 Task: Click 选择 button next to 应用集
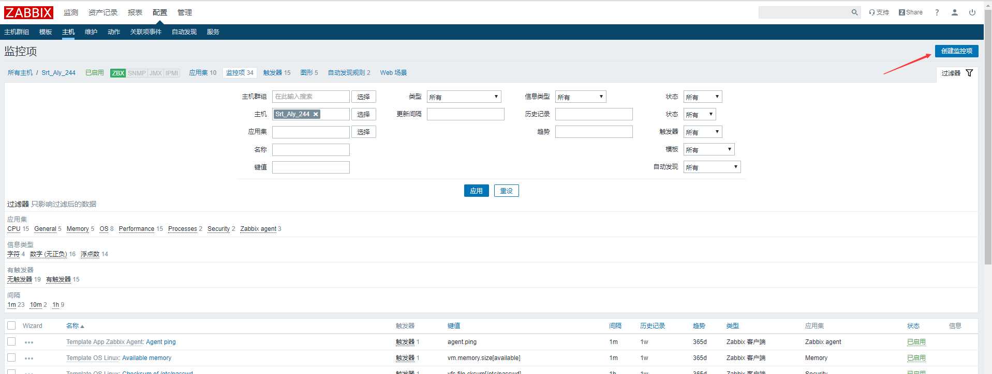(x=363, y=132)
